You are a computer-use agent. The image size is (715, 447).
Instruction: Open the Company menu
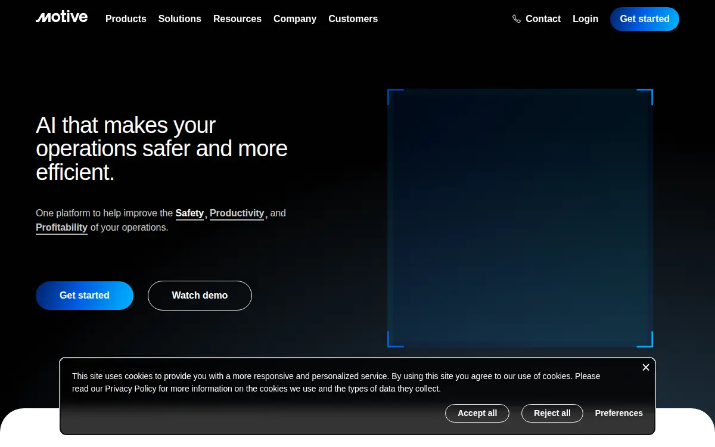point(295,19)
